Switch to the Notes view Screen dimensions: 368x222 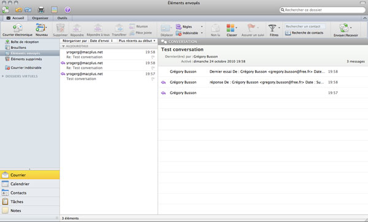[30, 210]
